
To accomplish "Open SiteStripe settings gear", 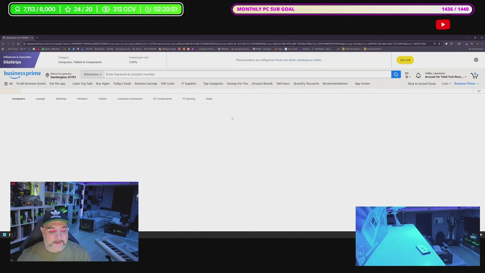I will click(476, 60).
